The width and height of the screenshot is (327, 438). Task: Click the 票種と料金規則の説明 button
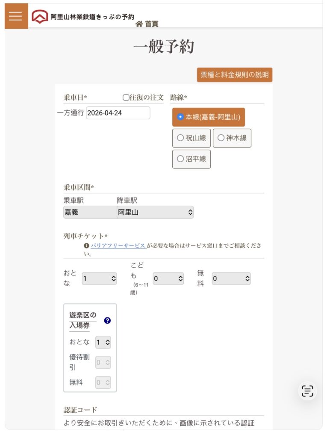[235, 75]
